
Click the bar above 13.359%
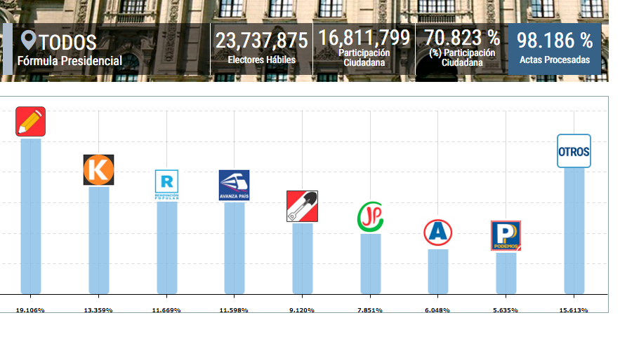click(99, 240)
